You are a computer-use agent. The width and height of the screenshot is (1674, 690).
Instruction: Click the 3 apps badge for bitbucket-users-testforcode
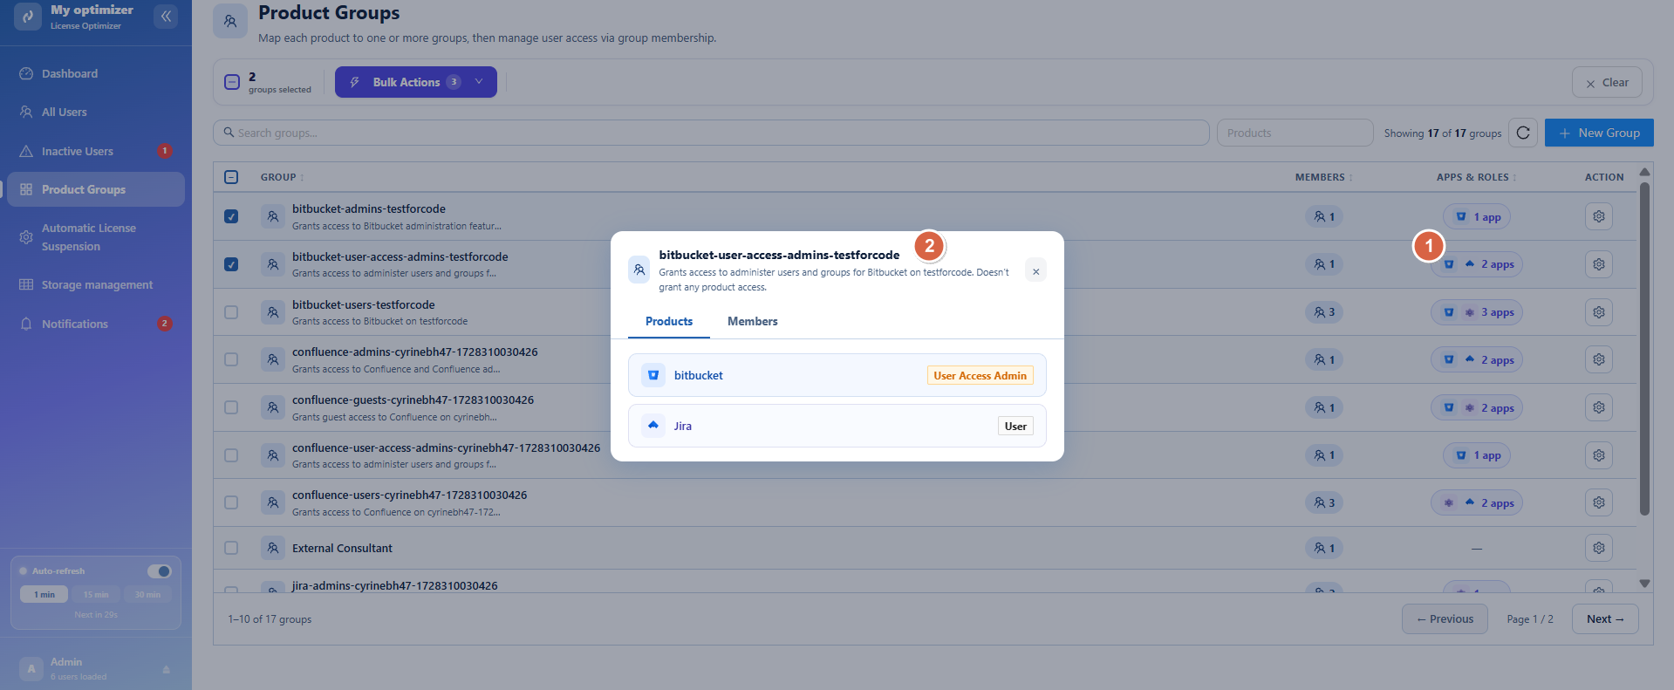click(1477, 312)
